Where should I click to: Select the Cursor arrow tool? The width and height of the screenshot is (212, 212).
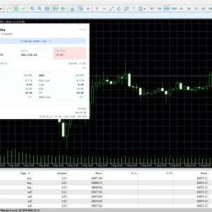[x=81, y=8]
